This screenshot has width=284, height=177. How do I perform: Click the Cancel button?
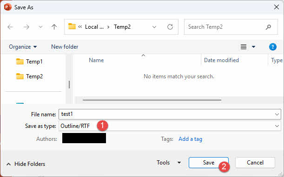tap(255, 163)
